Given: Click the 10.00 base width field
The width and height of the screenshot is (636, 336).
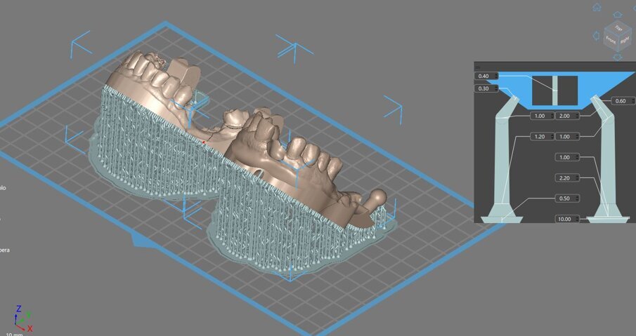Looking at the screenshot, I should [564, 219].
